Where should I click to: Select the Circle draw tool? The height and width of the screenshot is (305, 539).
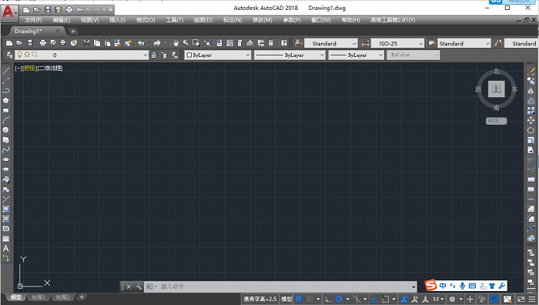click(6, 130)
